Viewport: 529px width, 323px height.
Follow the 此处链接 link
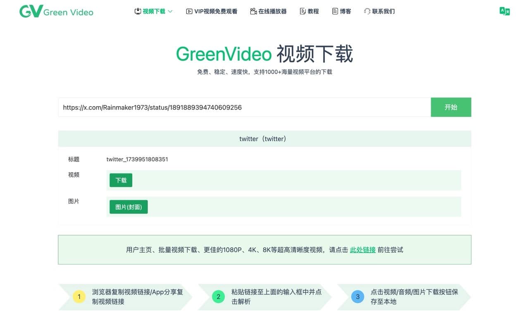363,250
